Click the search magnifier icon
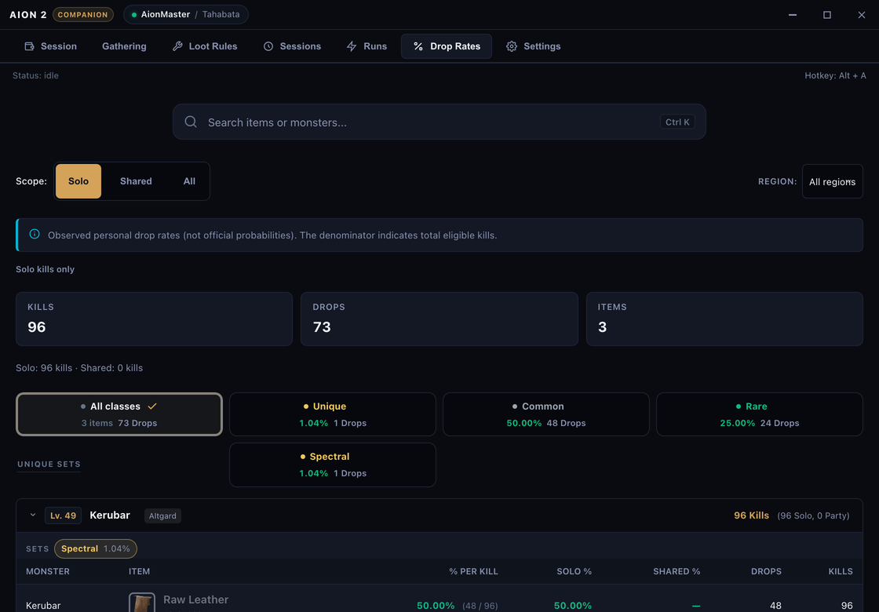 [191, 122]
